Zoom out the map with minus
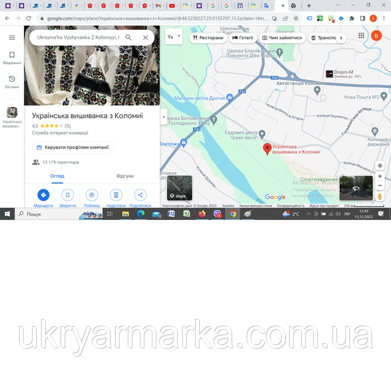This screenshot has height=391, width=391. point(380,185)
